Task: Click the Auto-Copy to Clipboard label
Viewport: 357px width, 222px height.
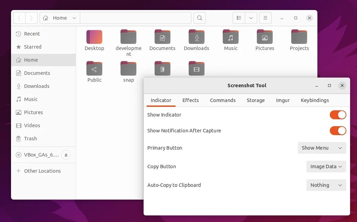Action: [174, 185]
